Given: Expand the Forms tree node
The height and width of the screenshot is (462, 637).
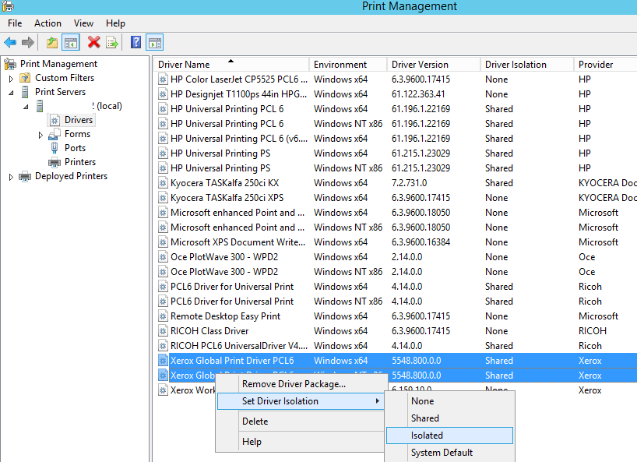Looking at the screenshot, I should 40,135.
